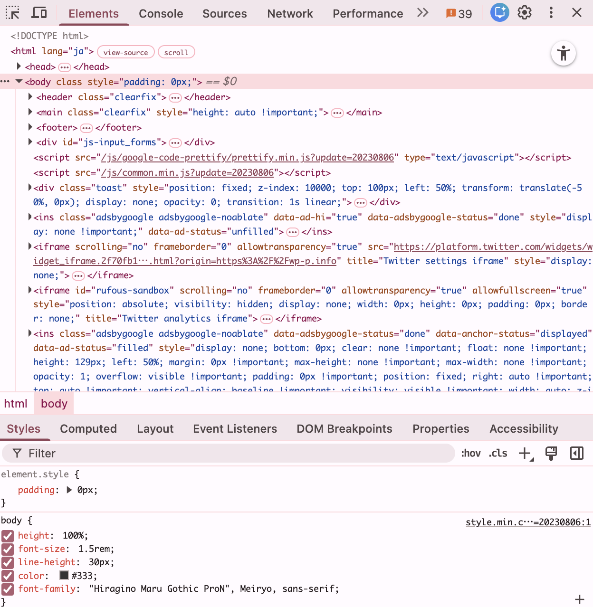Image resolution: width=593 pixels, height=607 pixels.
Task: Click the accessibility overlay icon
Action: pyautogui.click(x=563, y=54)
